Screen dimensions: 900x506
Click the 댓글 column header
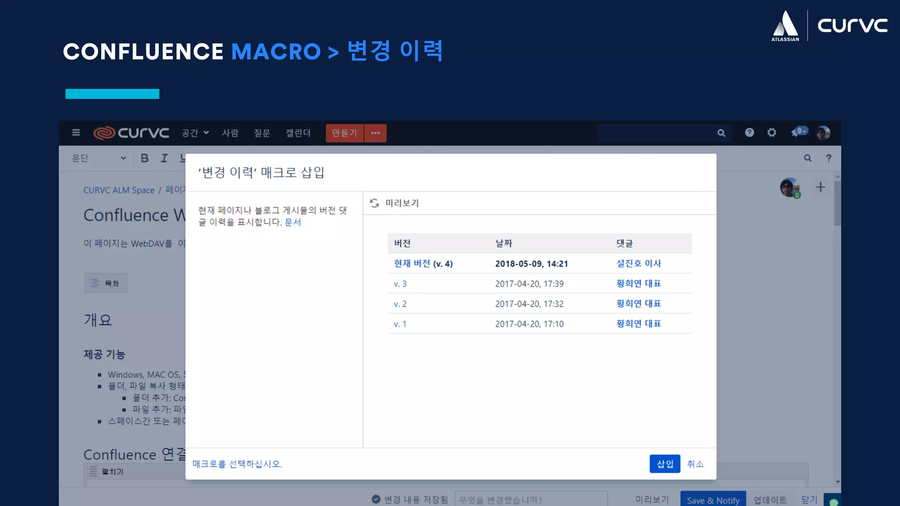[624, 243]
